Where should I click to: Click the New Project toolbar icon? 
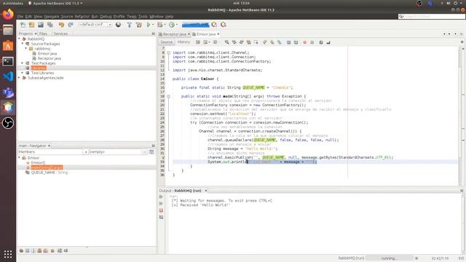(31, 25)
